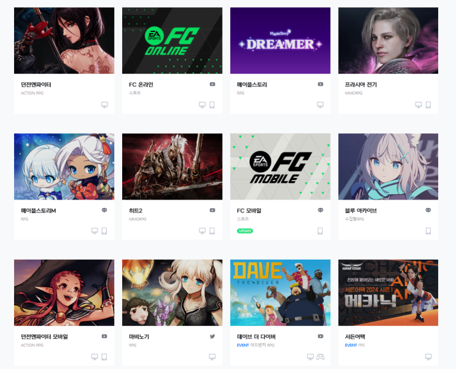
Task: Open the chat bubble icon on 메이플스토리M card
Action: (x=104, y=210)
